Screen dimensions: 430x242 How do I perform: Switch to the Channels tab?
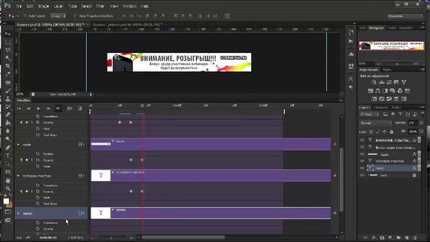[x=381, y=108]
